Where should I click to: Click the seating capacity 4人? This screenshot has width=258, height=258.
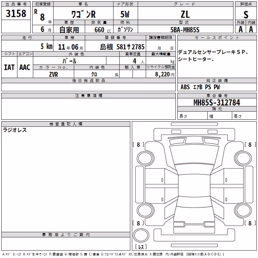tap(138, 61)
